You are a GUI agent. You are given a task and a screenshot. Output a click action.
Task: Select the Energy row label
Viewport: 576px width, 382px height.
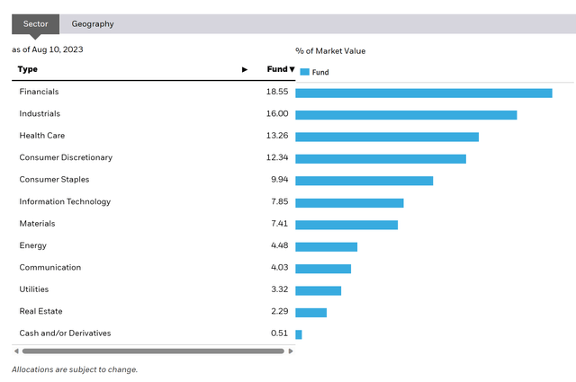(33, 245)
